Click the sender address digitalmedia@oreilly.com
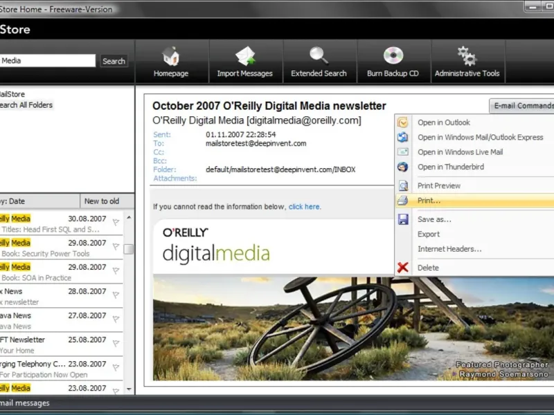 304,120
